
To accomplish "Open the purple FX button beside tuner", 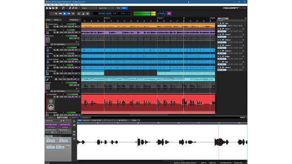I will pyautogui.click(x=169, y=13).
